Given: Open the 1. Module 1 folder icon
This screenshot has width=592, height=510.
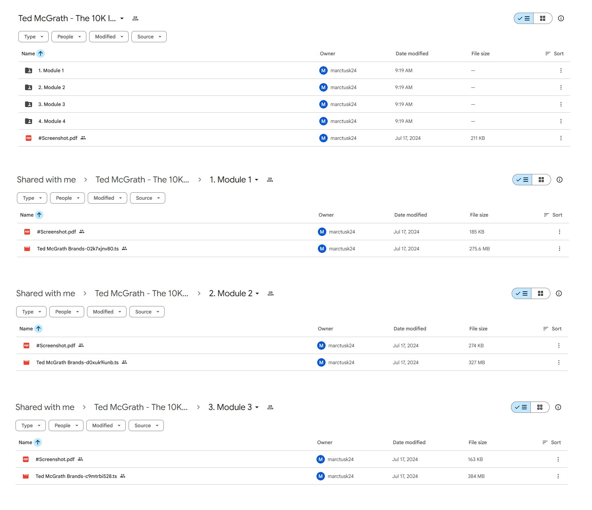Looking at the screenshot, I should 29,70.
